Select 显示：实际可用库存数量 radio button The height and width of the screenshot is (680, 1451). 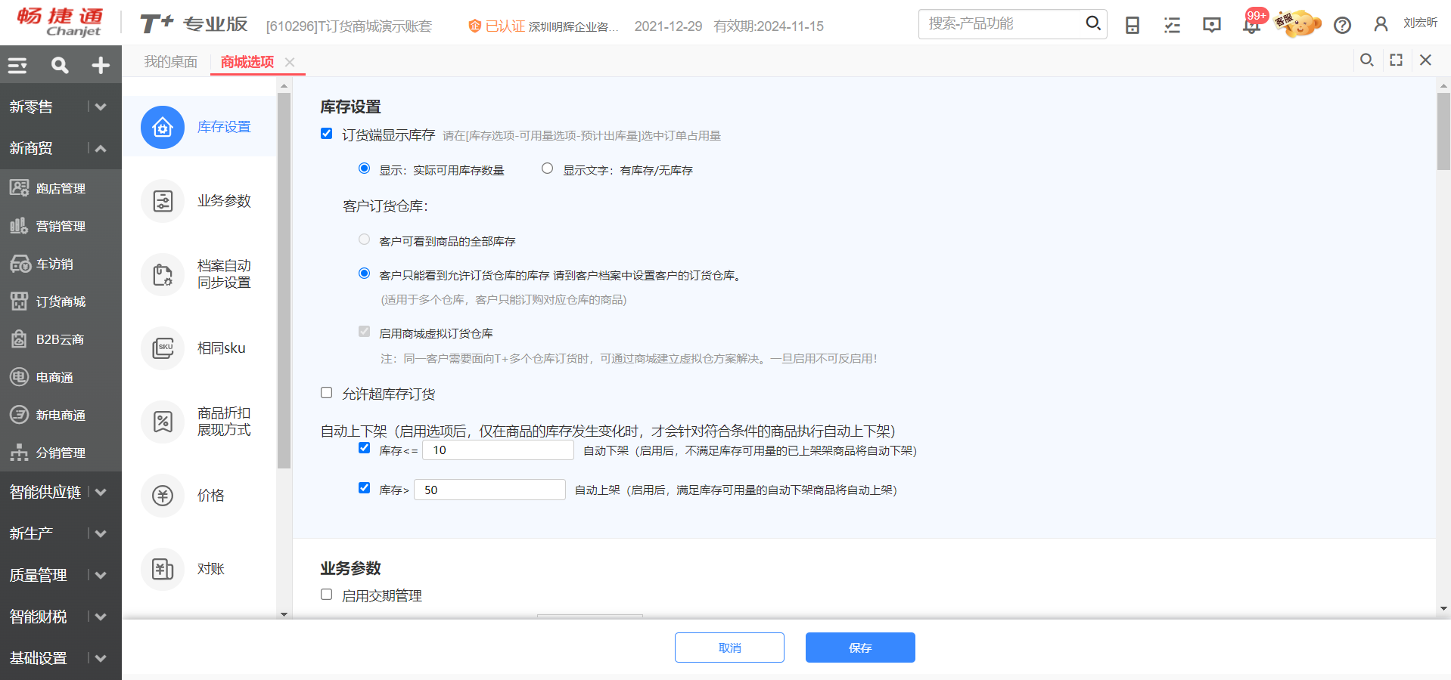365,168
